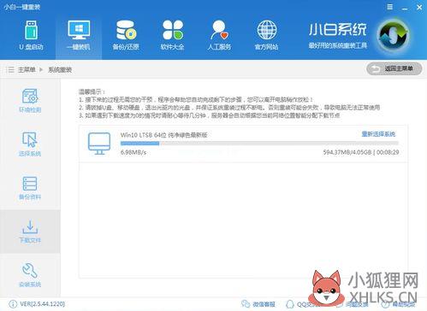Image resolution: width=427 pixels, height=311 pixels.
Task: Click the info icon beside version number
Action: [x=13, y=304]
